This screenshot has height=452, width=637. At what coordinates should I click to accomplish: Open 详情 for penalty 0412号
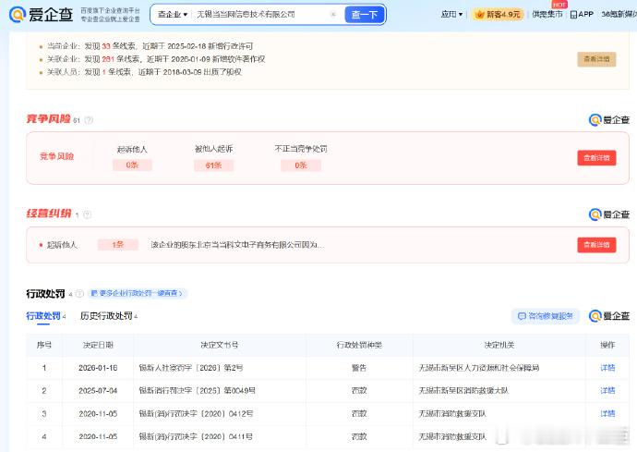tap(607, 414)
